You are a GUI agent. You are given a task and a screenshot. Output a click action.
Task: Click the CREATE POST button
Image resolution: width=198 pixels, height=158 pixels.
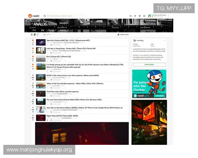pyautogui.click(x=123, y=35)
